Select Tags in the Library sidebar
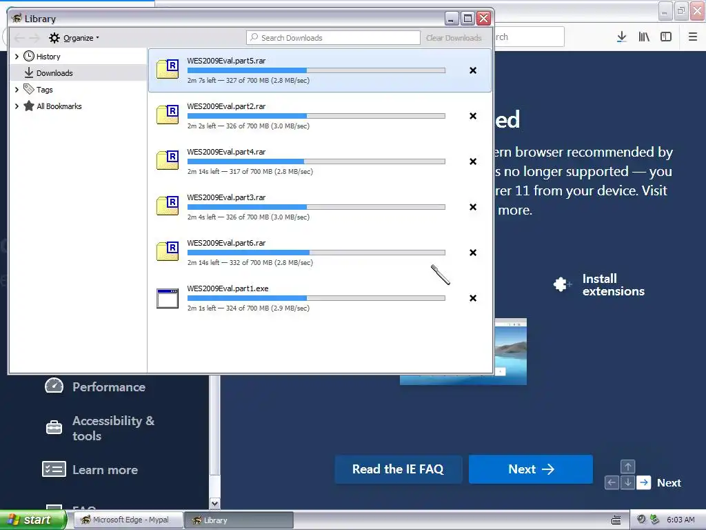 pos(45,90)
